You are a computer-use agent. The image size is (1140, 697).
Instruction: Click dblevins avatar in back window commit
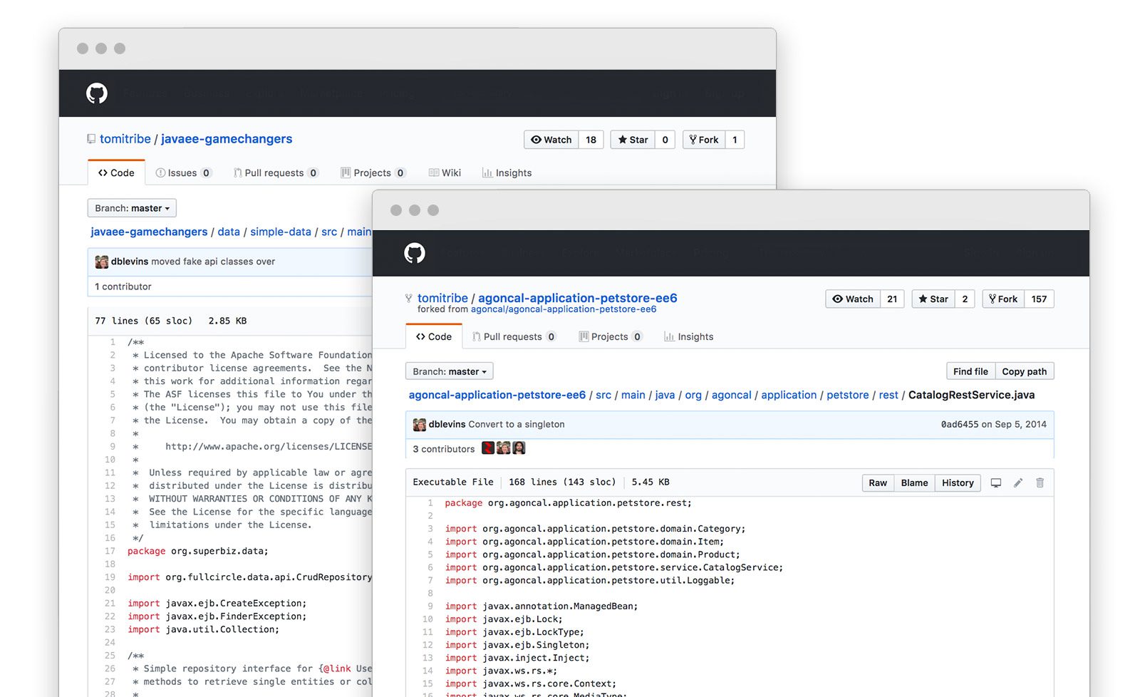pyautogui.click(x=102, y=262)
